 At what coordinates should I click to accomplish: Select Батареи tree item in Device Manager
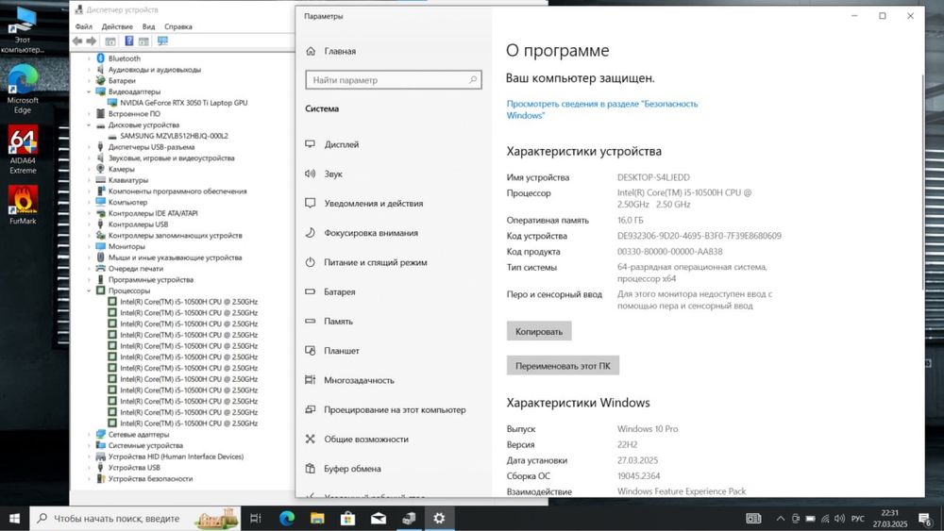[122, 80]
